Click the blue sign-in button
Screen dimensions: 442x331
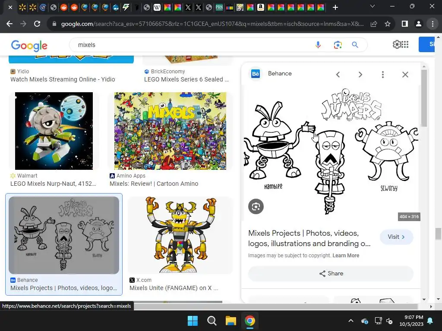click(x=427, y=44)
